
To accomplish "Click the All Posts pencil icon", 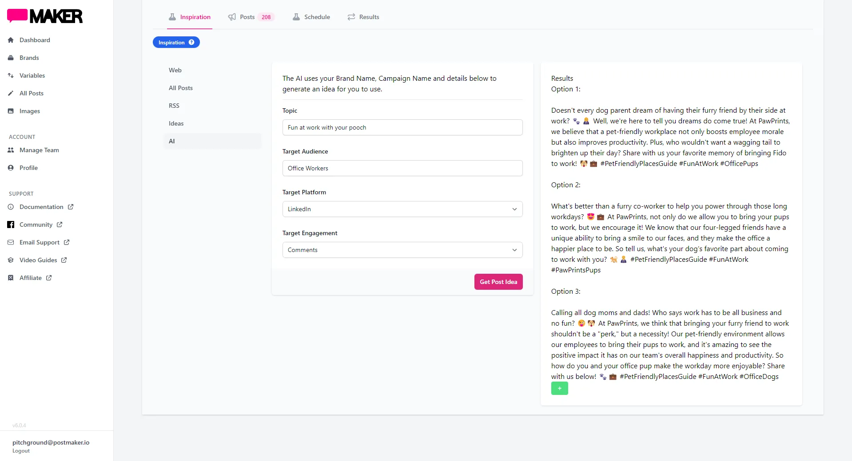I will 11,93.
